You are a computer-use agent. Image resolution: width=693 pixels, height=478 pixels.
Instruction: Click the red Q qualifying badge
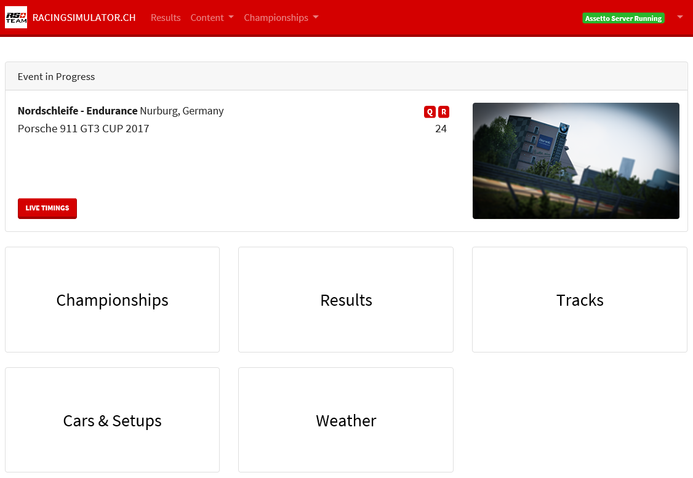coord(430,112)
